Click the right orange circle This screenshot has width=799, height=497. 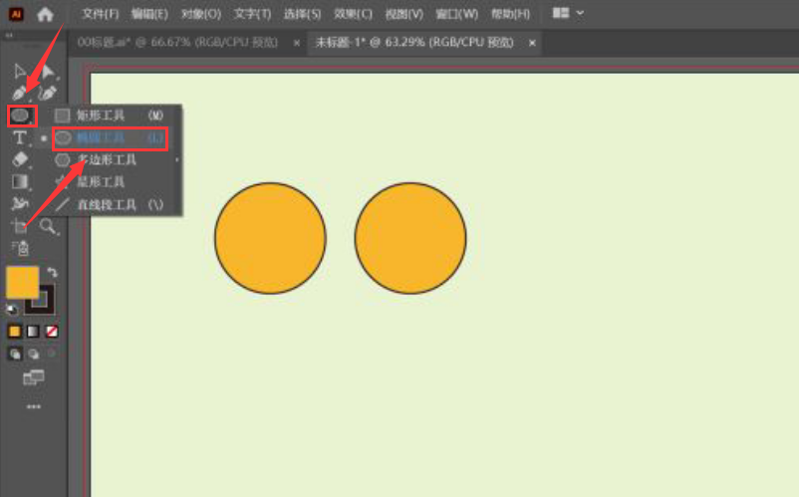(410, 238)
